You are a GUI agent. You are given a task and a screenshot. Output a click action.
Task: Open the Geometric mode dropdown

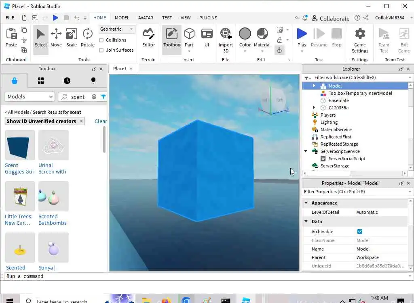click(117, 29)
